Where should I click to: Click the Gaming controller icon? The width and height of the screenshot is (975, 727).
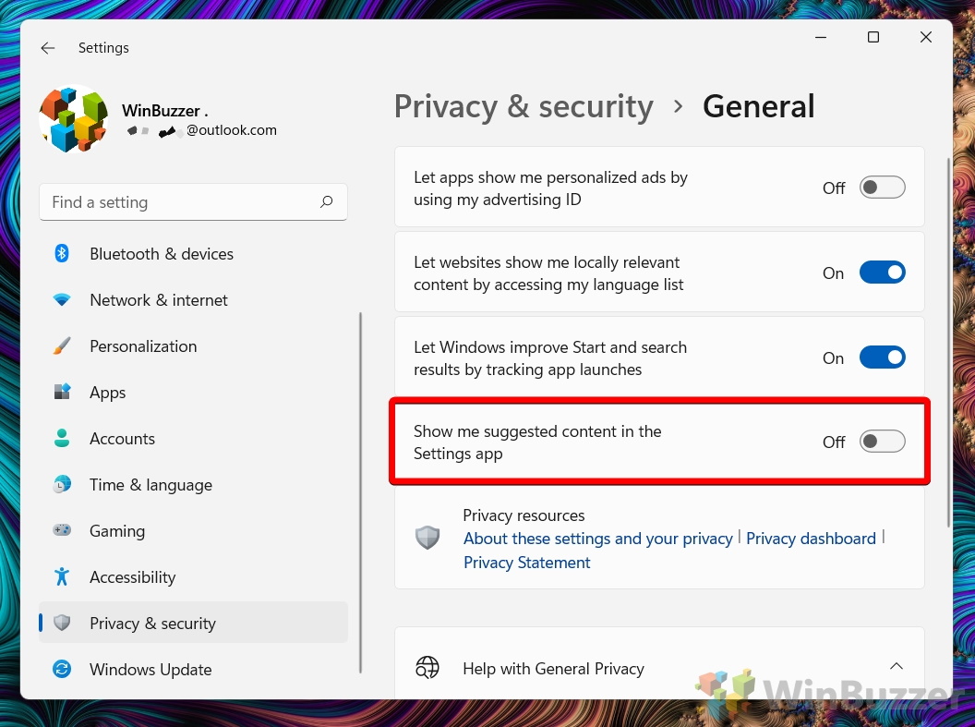pos(62,531)
